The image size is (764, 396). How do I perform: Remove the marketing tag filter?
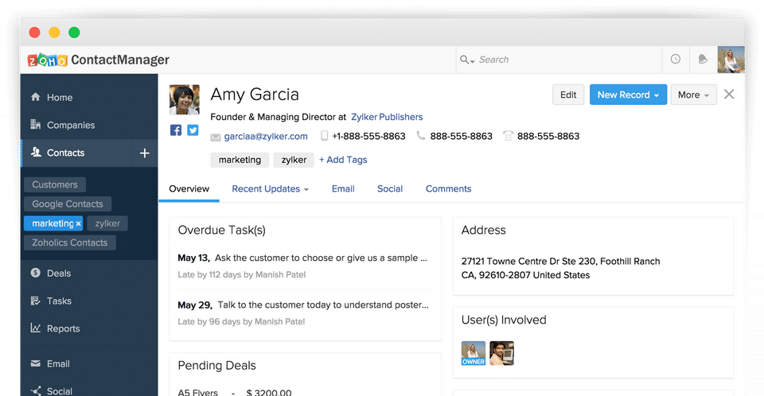tap(78, 224)
